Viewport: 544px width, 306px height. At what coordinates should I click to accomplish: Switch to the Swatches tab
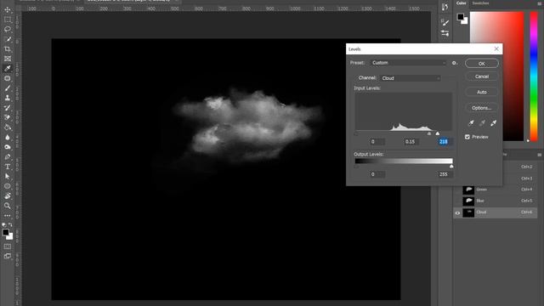pos(480,3)
